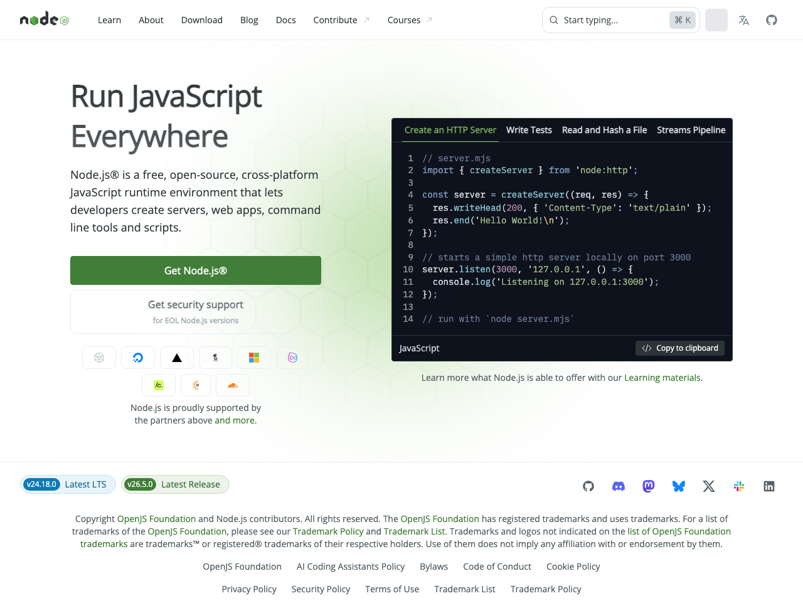The height and width of the screenshot is (613, 803).
Task: Follow the 'list of OpenJS Foundation' copyright link
Action: [679, 531]
